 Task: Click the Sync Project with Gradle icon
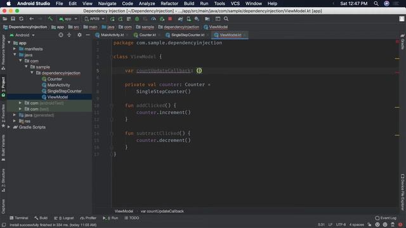point(180,19)
